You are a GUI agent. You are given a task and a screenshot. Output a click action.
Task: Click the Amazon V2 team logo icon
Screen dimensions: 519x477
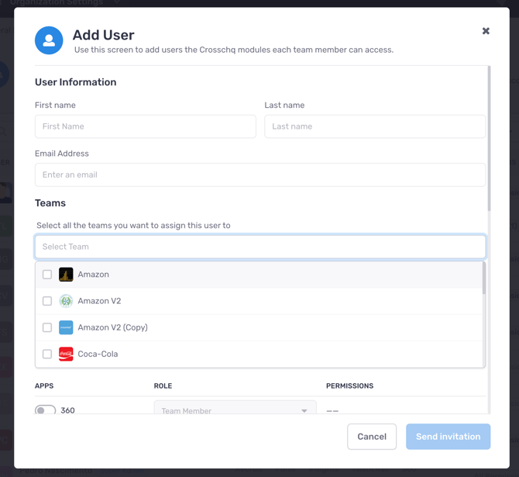pyautogui.click(x=66, y=301)
